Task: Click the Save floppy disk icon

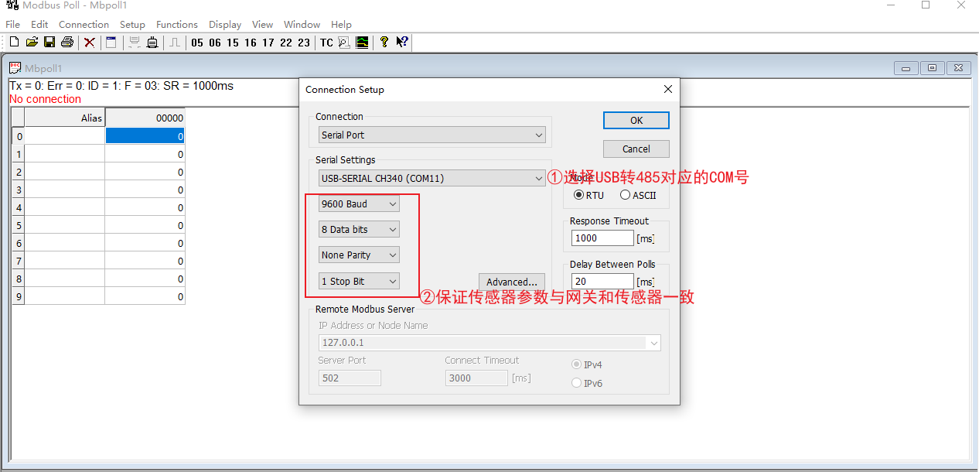Action: (49, 43)
